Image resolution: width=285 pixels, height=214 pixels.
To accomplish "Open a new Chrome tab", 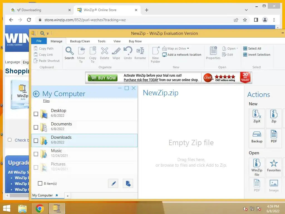I will pos(147,10).
